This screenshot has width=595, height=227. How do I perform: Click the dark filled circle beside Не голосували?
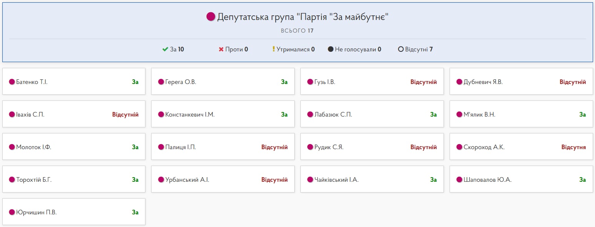point(330,49)
